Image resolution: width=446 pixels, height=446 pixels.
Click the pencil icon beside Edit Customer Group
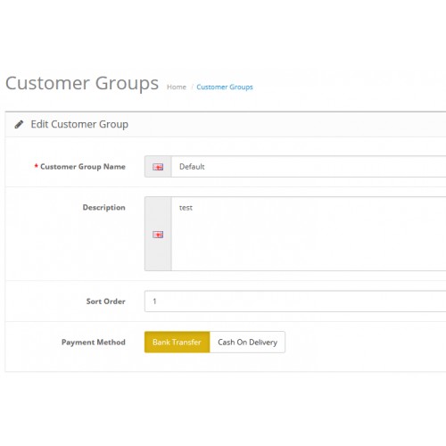pos(19,124)
